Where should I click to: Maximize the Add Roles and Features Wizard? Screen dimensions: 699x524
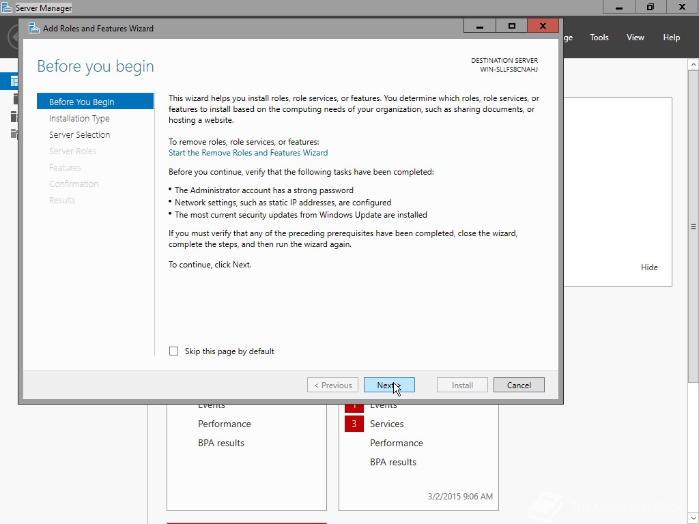tap(511, 27)
